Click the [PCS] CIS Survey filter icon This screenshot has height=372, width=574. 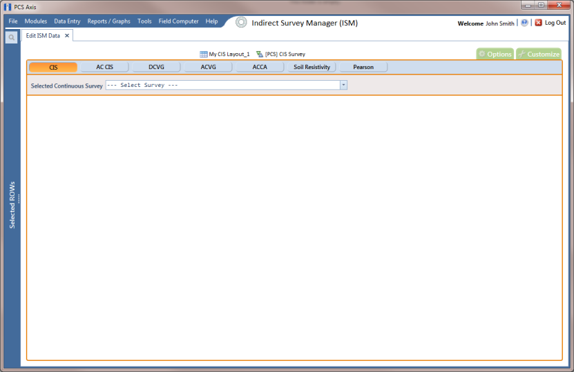tap(260, 54)
